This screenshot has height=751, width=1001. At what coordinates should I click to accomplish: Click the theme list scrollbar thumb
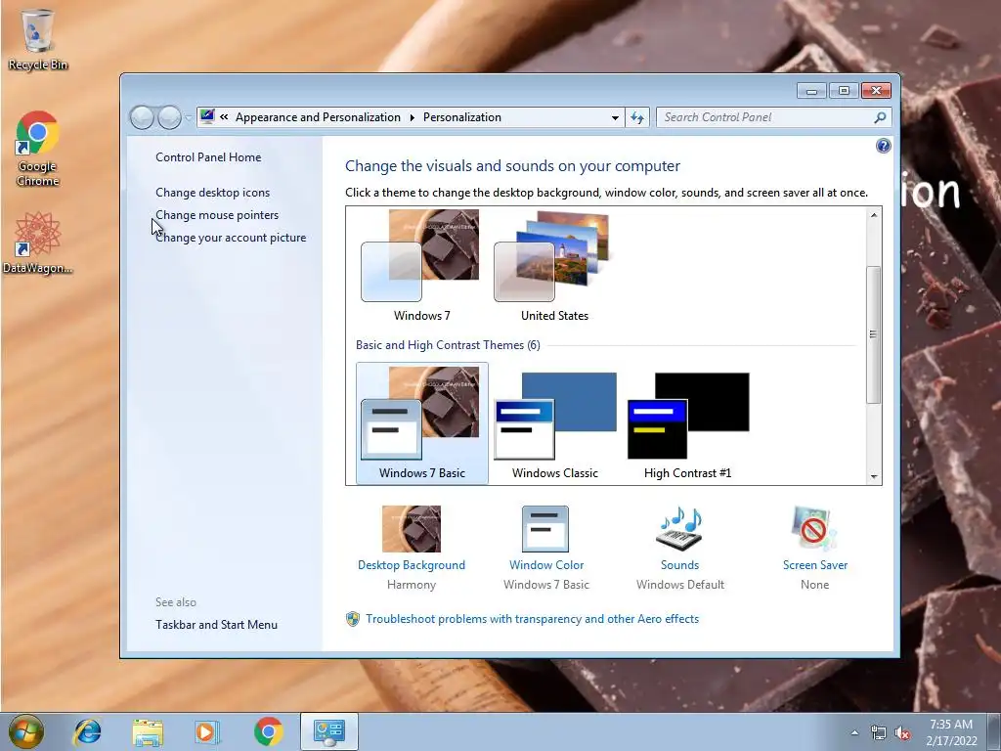click(873, 334)
